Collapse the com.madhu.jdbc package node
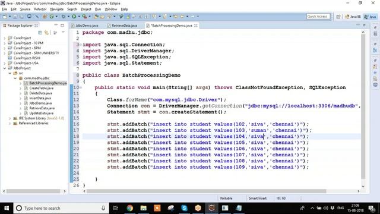Screen dimensions: 380x214 pyautogui.click(x=15, y=78)
